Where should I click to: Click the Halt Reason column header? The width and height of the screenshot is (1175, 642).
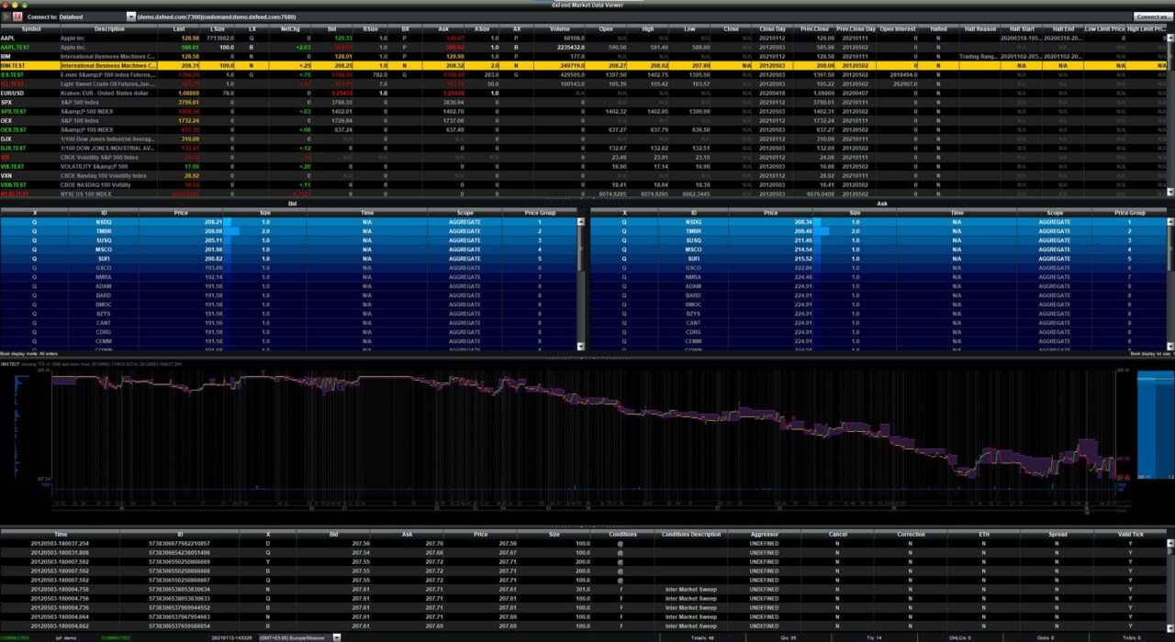979,28
